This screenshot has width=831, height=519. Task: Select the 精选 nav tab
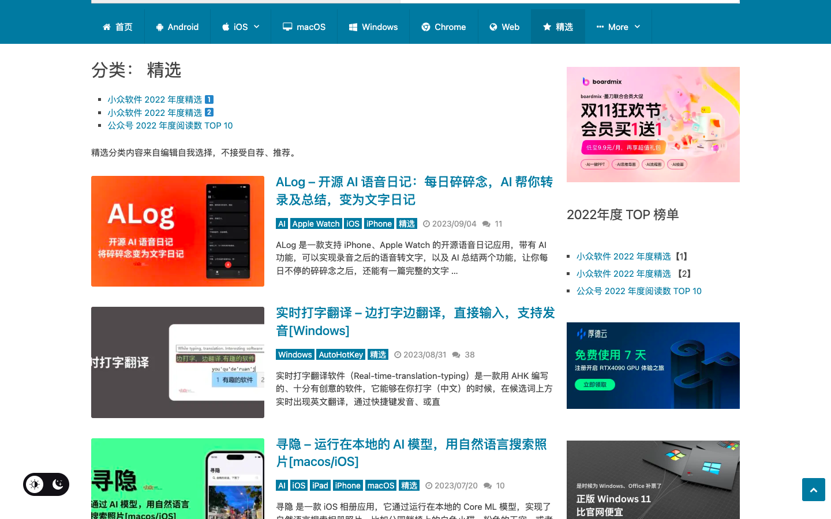coord(558,27)
